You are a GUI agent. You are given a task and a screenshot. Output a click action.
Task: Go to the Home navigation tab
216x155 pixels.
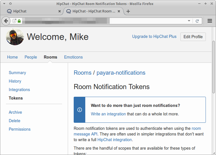pyautogui.click(x=12, y=57)
